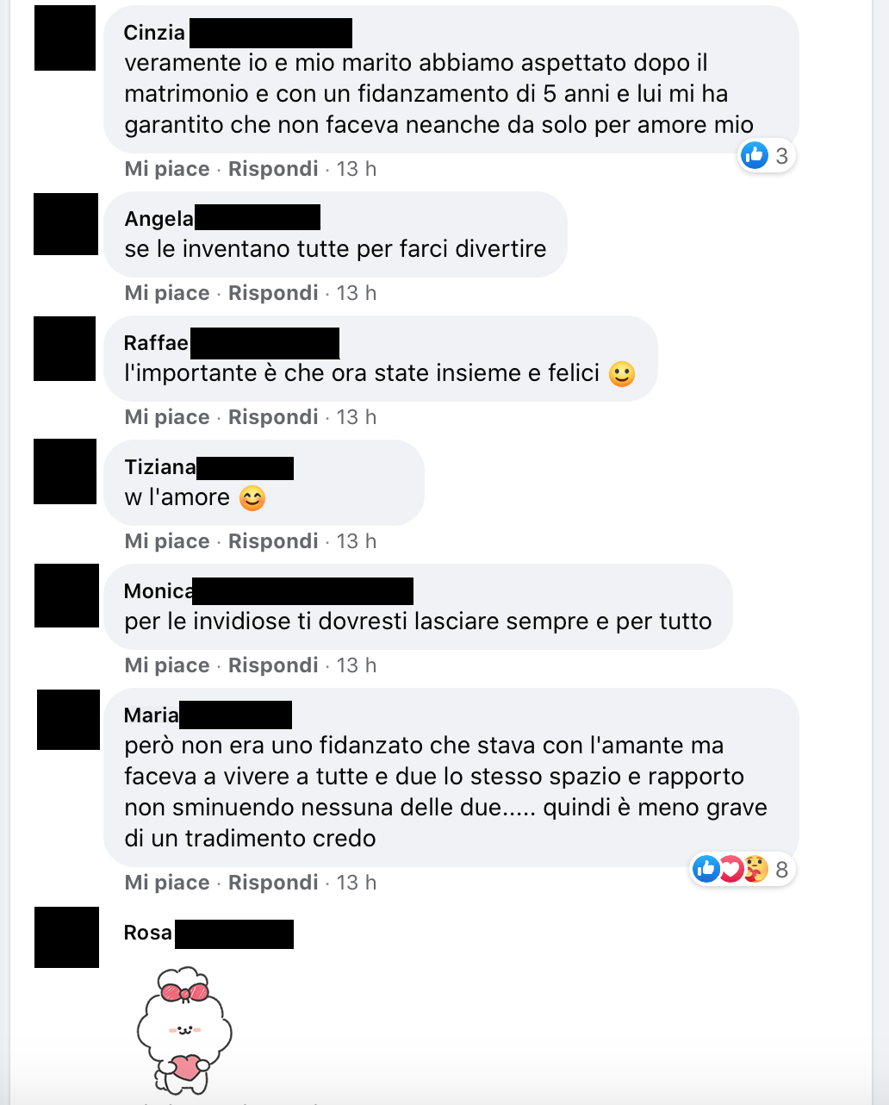Click the 13 h timestamp on Maria's comment
The image size is (889, 1105).
click(x=357, y=883)
